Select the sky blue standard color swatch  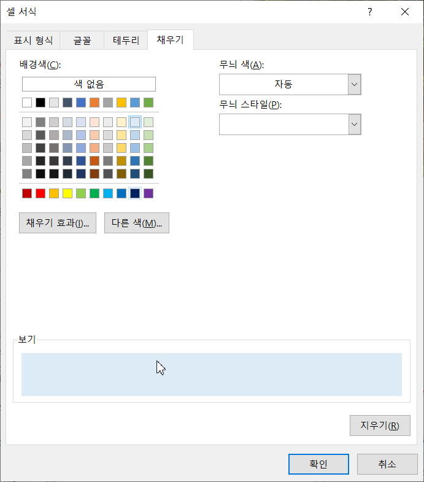pos(108,193)
